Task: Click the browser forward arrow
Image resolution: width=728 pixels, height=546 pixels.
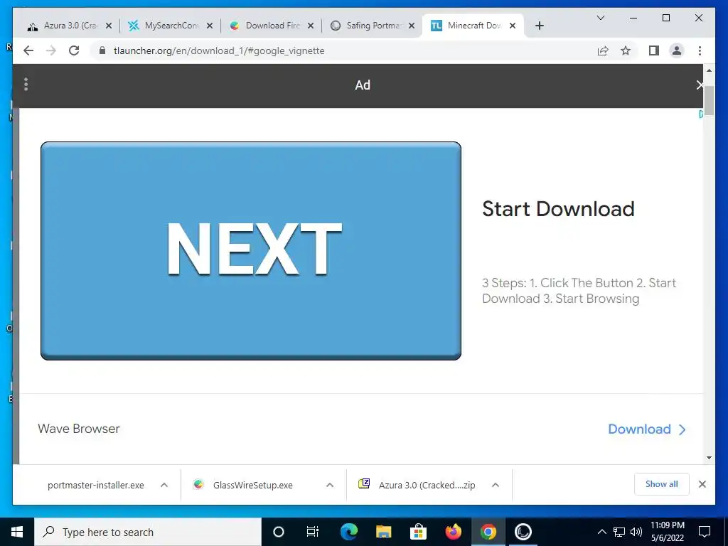Action: click(51, 50)
